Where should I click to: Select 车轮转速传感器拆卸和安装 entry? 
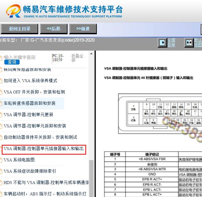[x=30, y=103]
